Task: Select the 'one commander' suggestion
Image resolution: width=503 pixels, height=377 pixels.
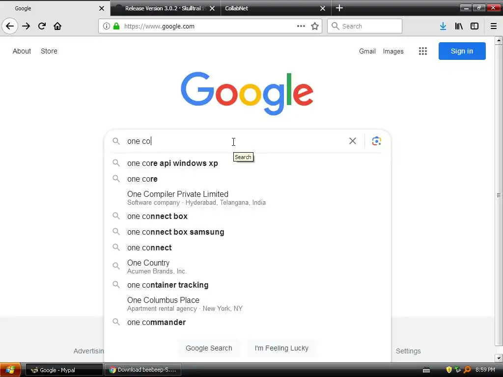Action: (x=248, y=323)
